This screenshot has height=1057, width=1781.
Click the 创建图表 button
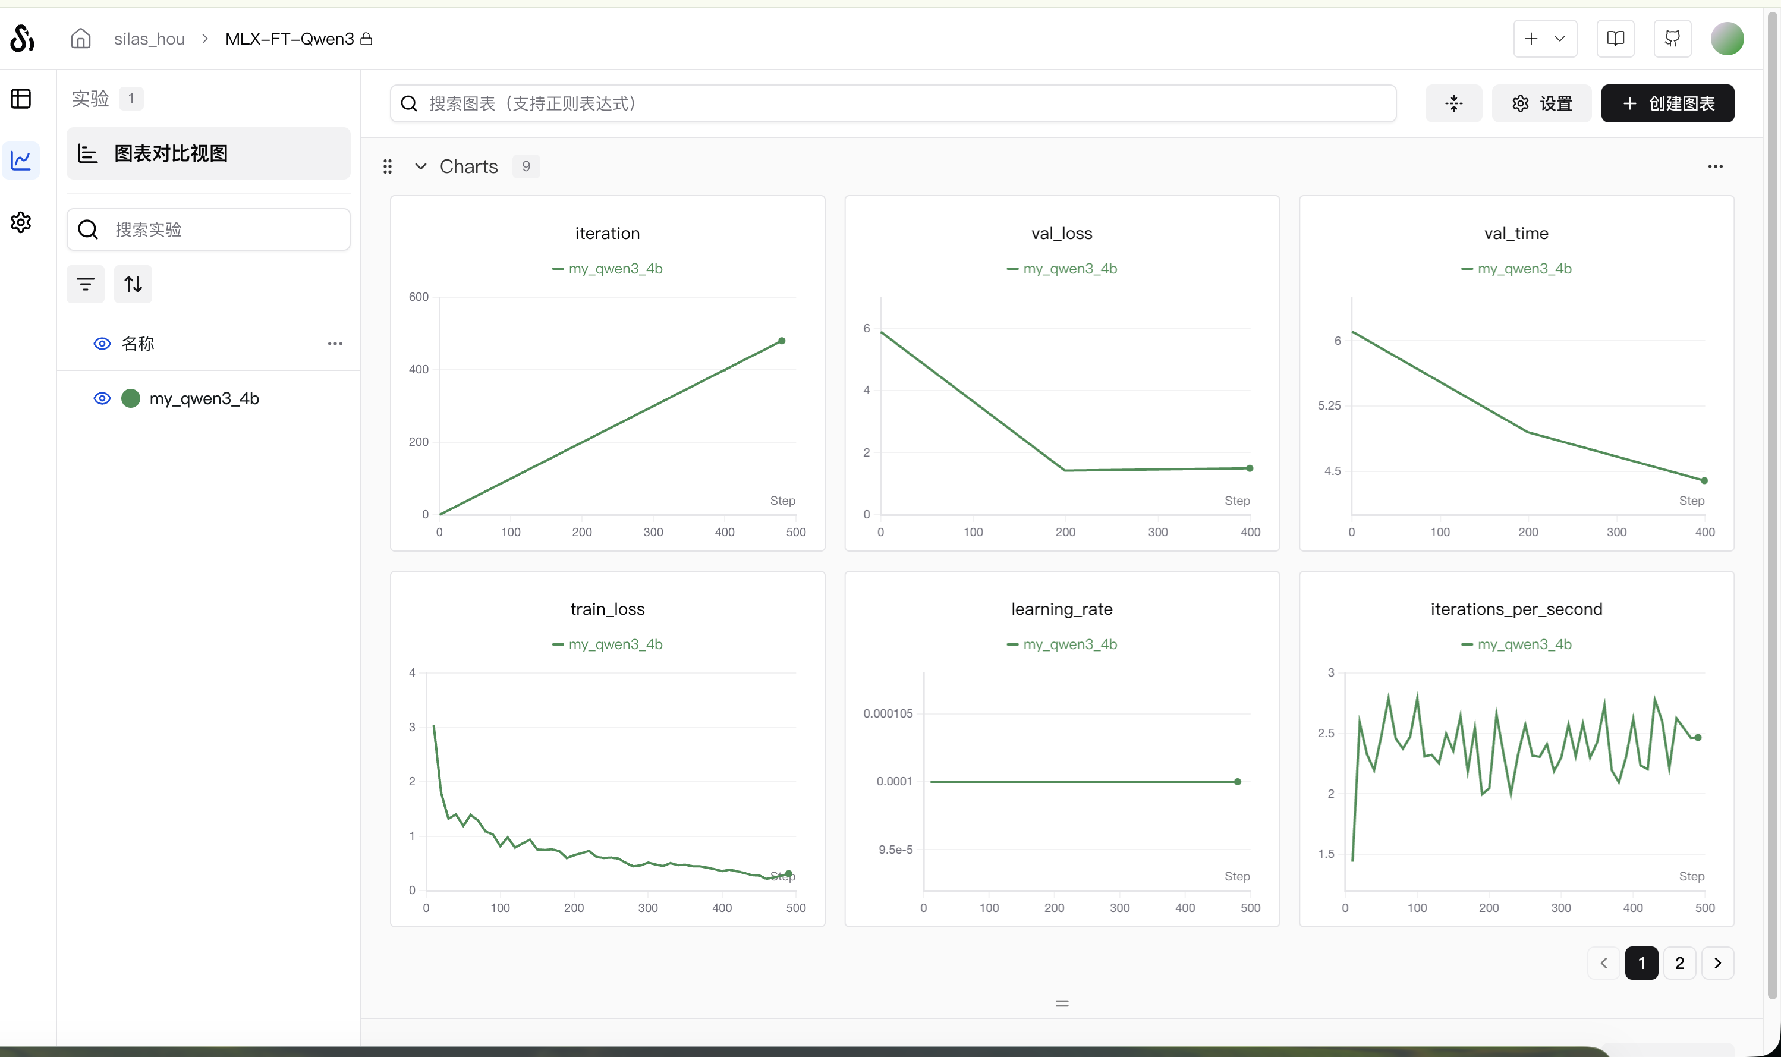[1667, 104]
